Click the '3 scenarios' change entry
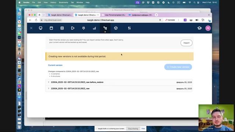Screen dimensions: 235x132 tap(55, 74)
